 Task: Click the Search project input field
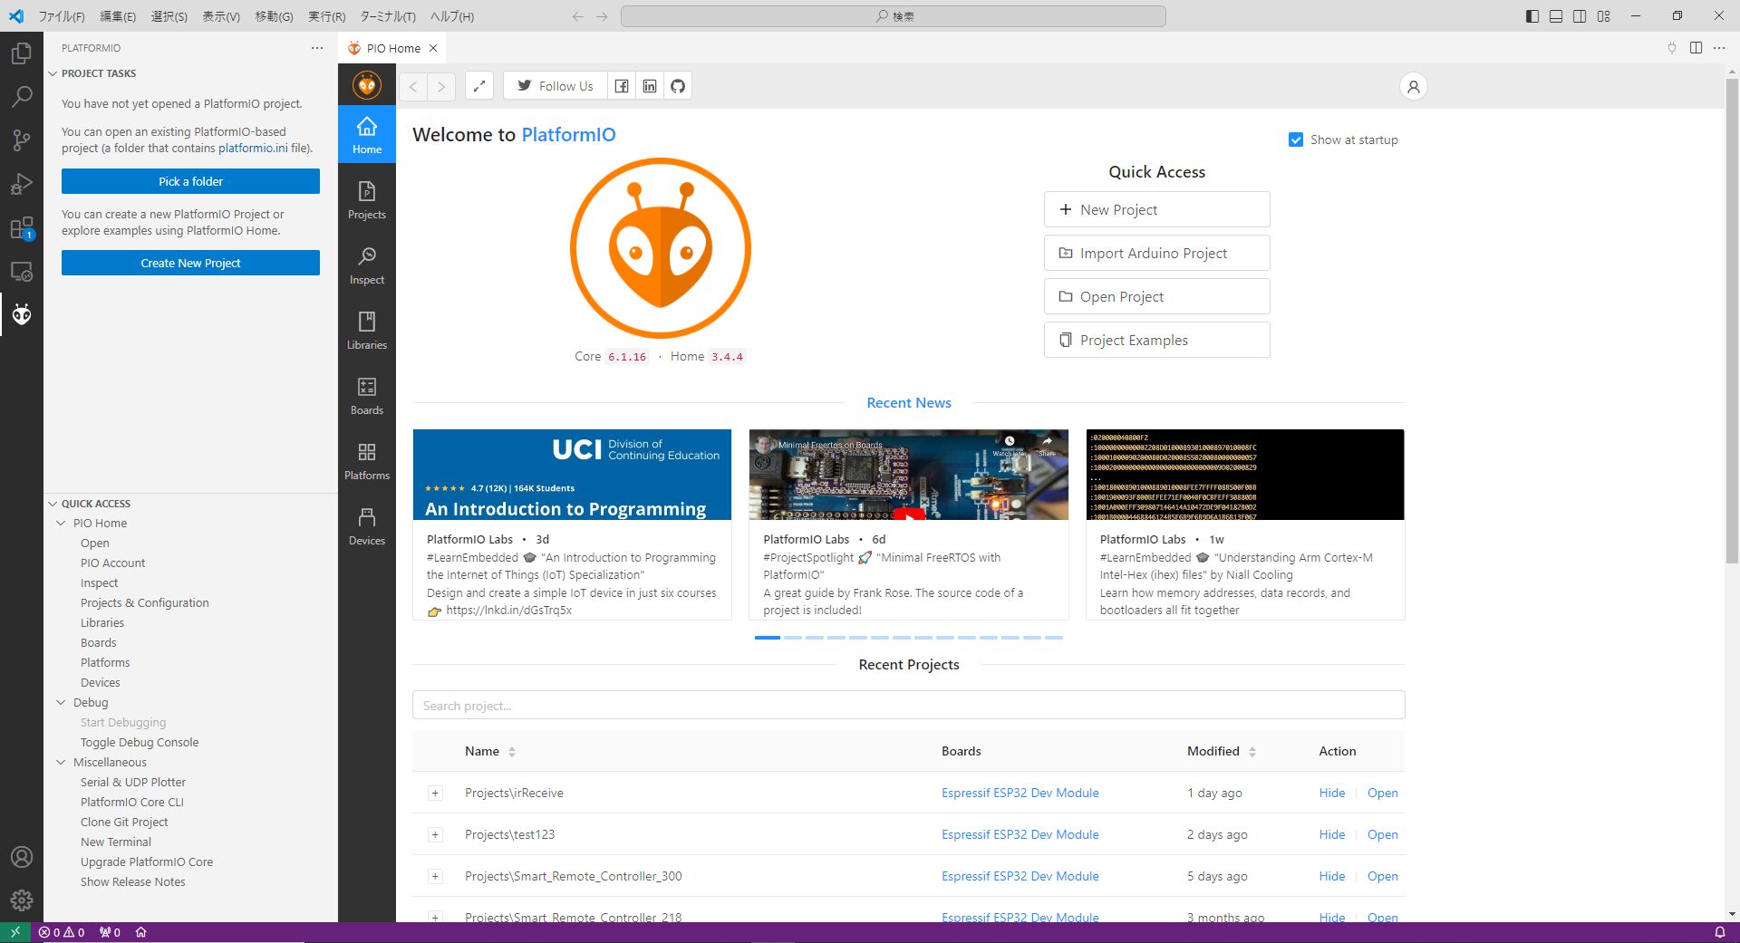pos(908,705)
